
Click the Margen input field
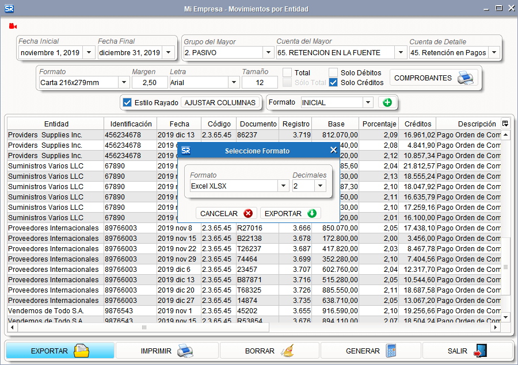[149, 82]
